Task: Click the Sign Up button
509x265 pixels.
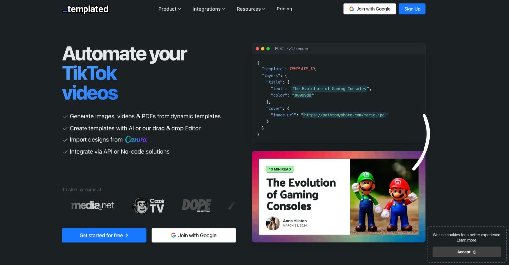Action: tap(412, 9)
